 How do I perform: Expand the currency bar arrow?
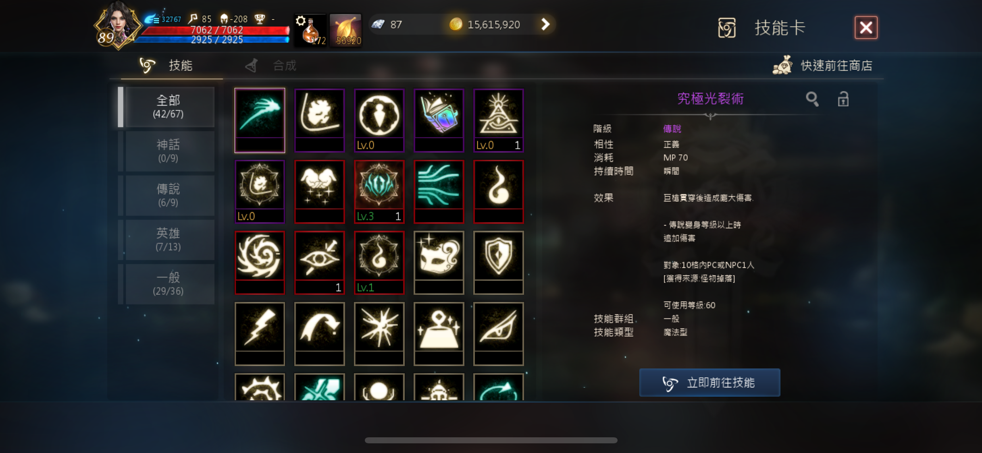click(x=545, y=24)
